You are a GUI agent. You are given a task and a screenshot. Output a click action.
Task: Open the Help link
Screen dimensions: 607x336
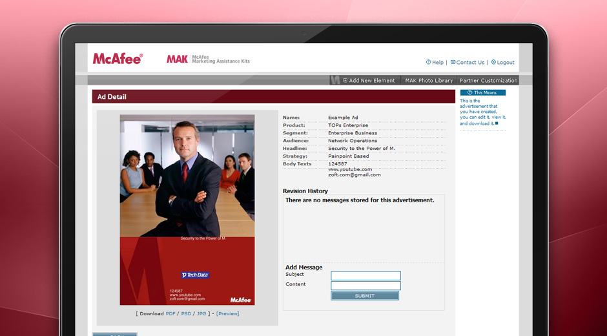438,63
